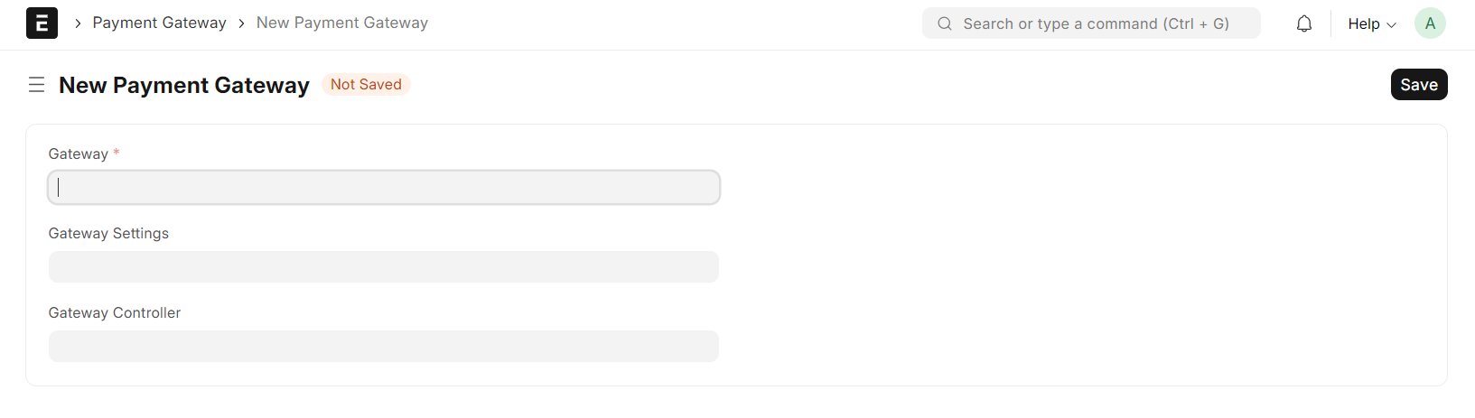Image resolution: width=1475 pixels, height=418 pixels.
Task: Click the Gateway Settings label
Action: [108, 233]
